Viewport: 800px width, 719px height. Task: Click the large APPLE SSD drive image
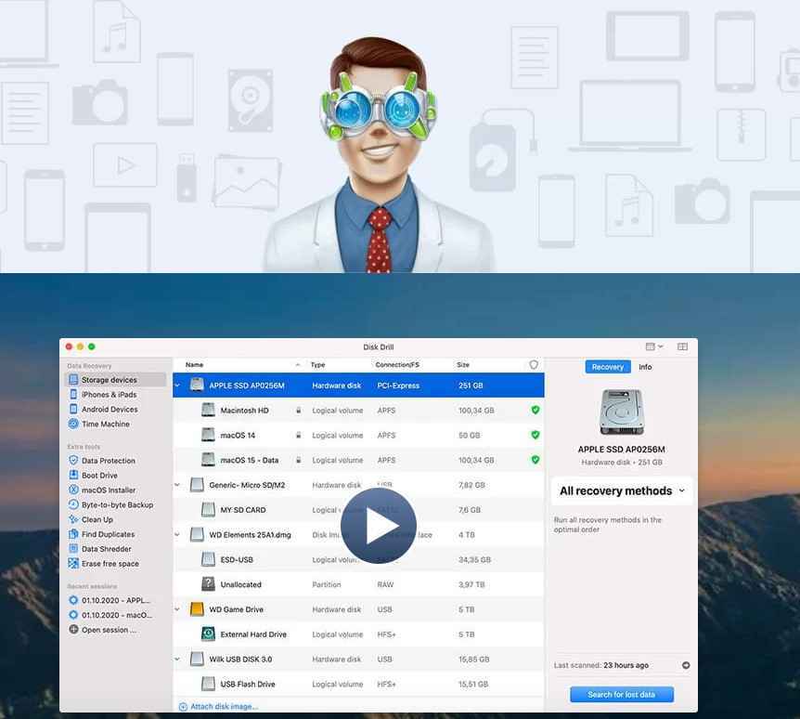pos(622,412)
